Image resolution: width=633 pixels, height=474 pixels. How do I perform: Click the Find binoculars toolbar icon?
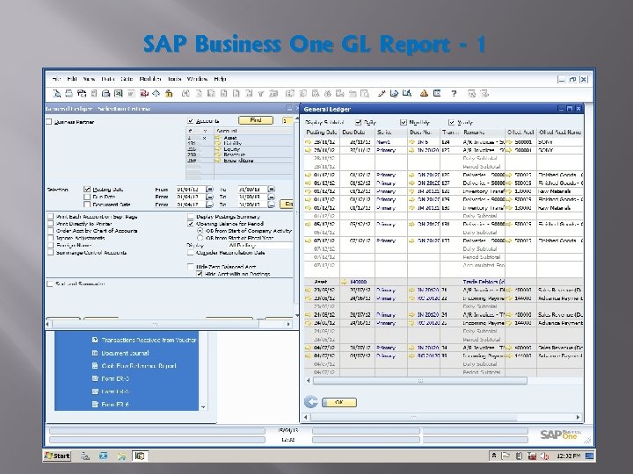[186, 94]
